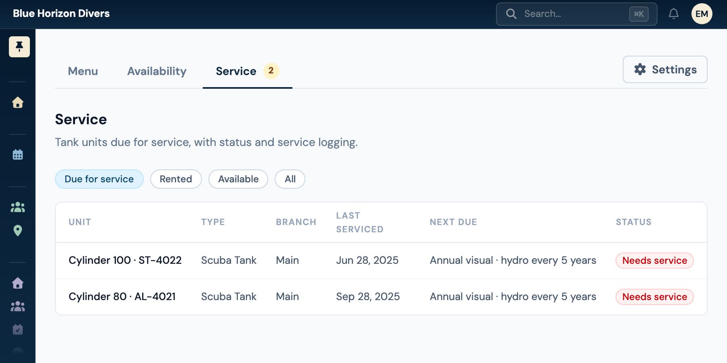The width and height of the screenshot is (727, 363).
Task: Click the UNIT column header
Action: (80, 222)
